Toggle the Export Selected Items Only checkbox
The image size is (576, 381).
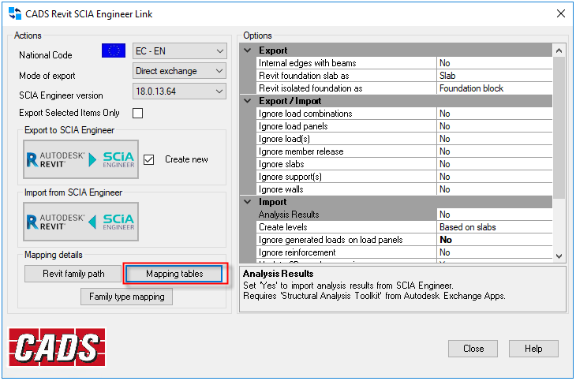pyautogui.click(x=138, y=113)
